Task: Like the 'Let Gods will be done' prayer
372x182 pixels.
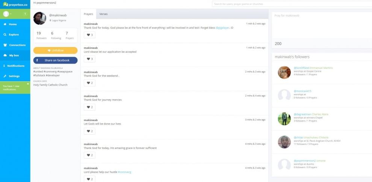Action: [x=89, y=131]
